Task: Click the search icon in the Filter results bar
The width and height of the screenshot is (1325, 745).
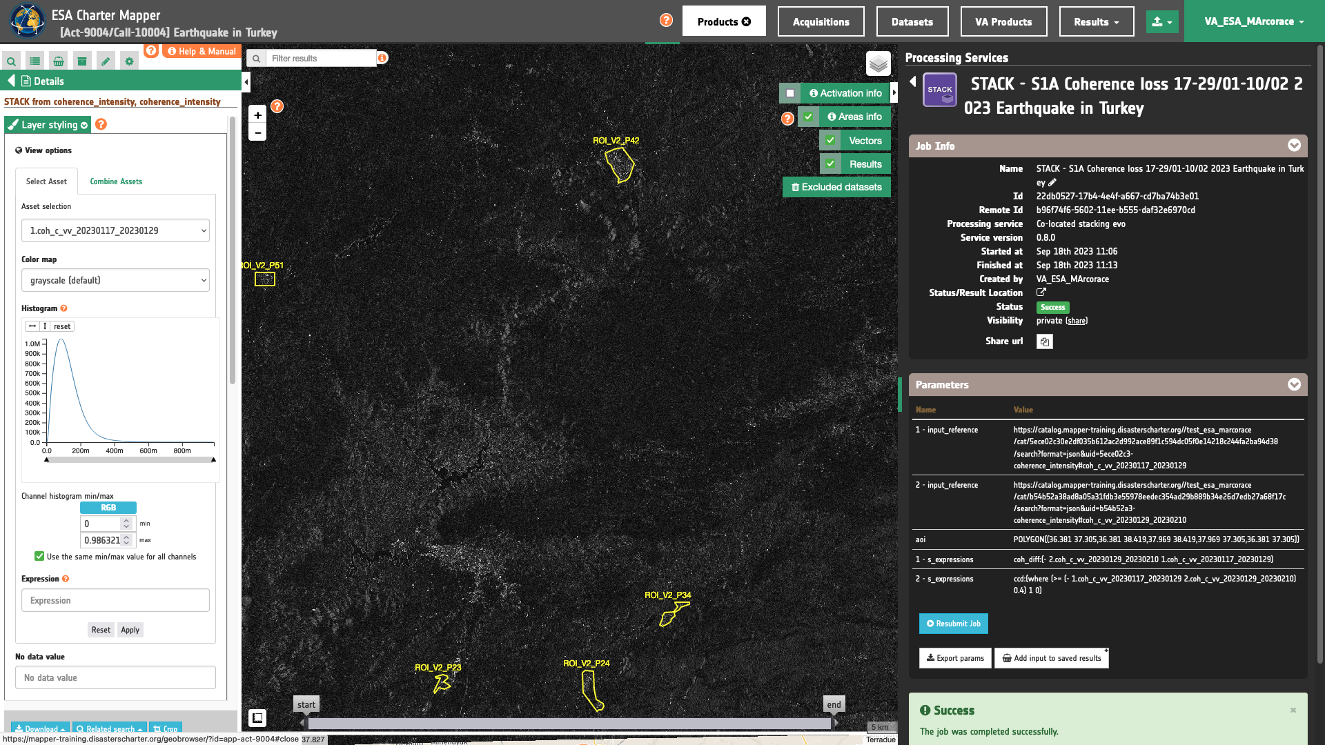Action: 256,59
